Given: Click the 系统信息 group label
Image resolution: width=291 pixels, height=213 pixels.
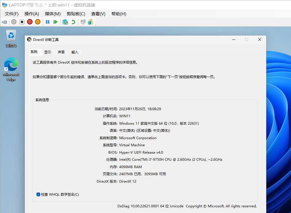Looking at the screenshot, I should (42, 100).
